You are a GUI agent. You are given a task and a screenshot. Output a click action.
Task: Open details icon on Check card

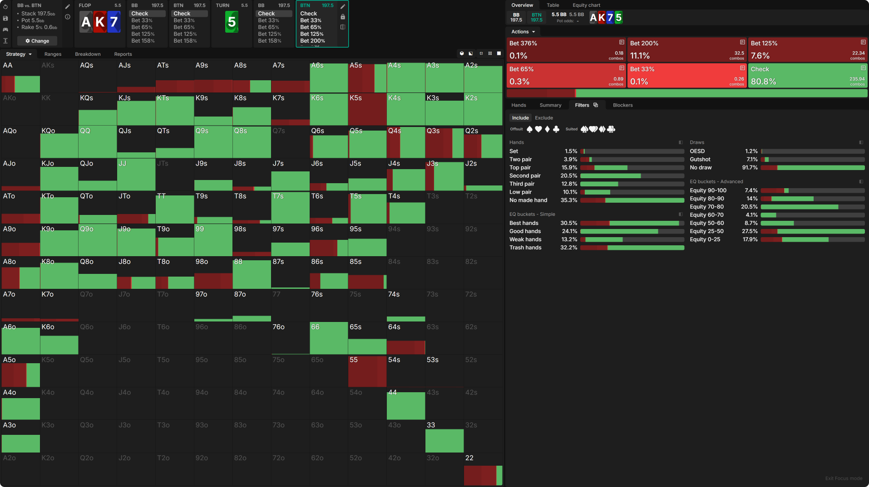pos(863,68)
